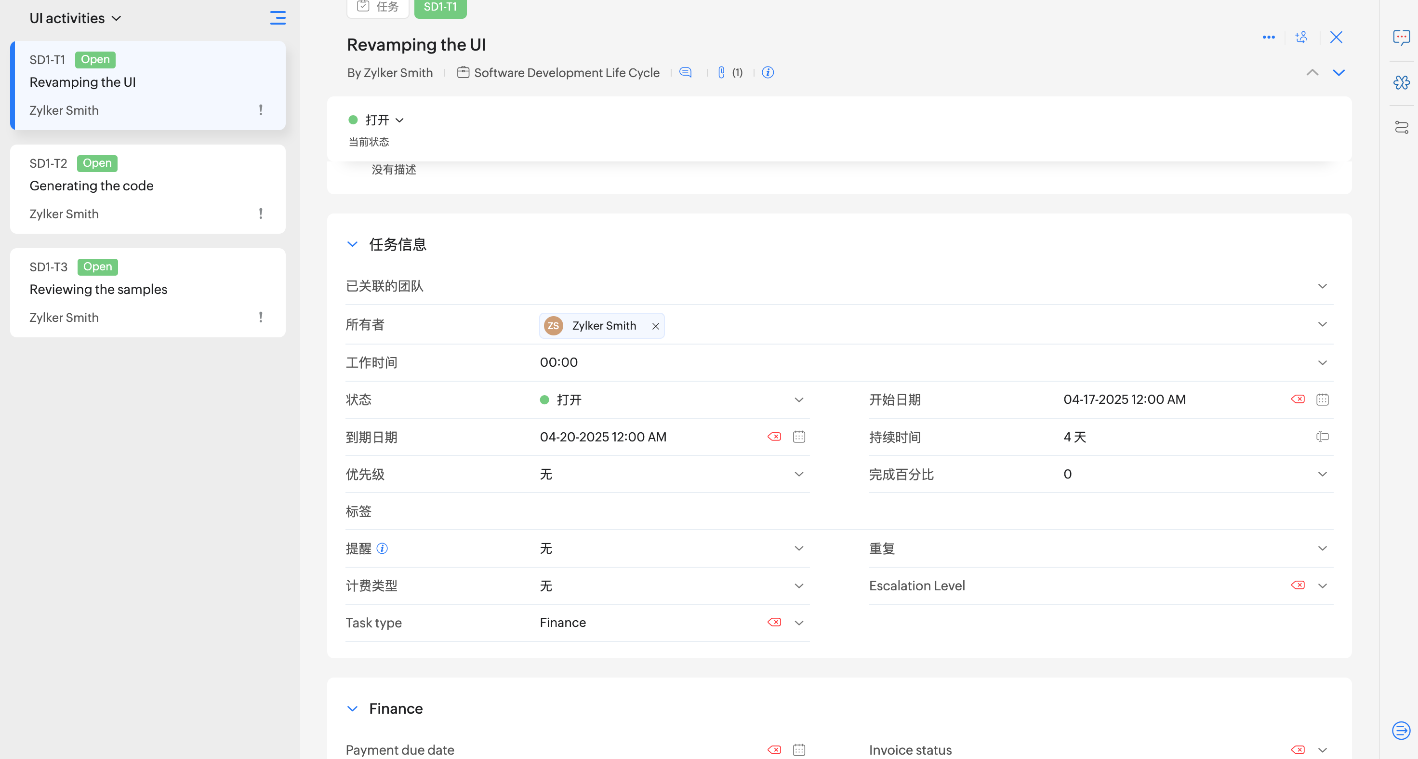
Task: Clear the Task type Finance value
Action: 774,622
